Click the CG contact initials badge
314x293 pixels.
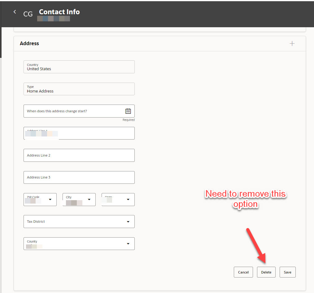[28, 14]
